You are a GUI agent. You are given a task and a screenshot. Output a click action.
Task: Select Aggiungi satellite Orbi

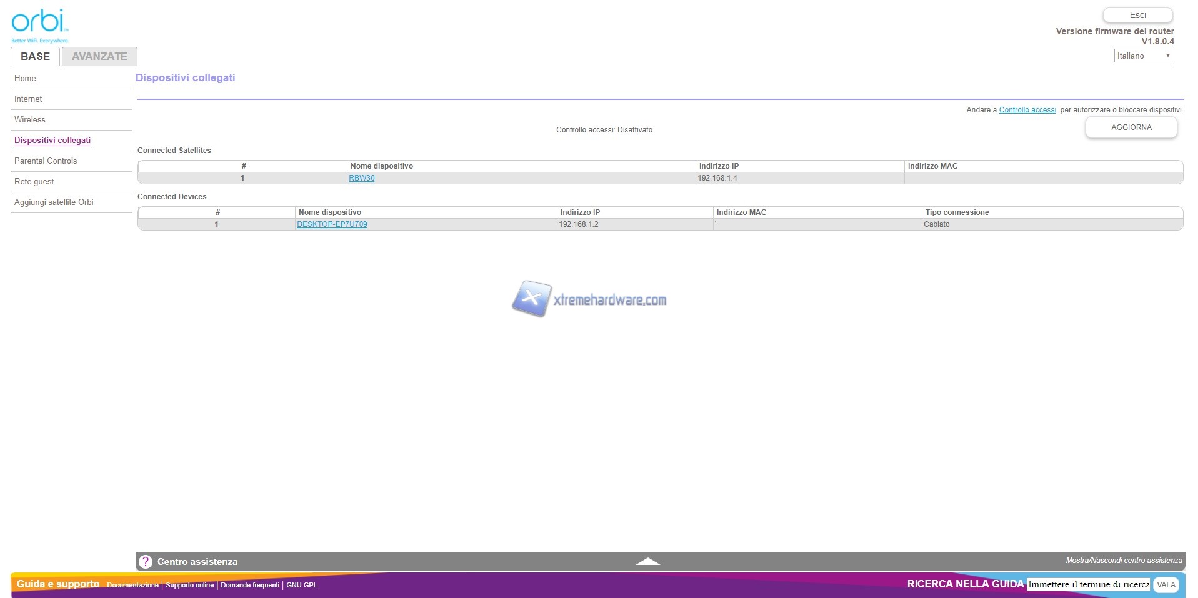[54, 202]
